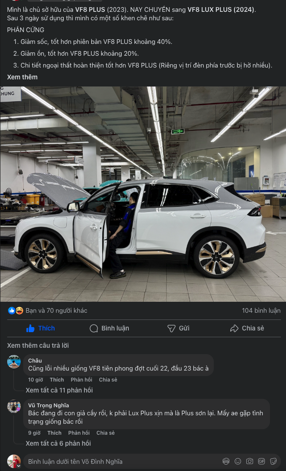Open the 104 bình luận comment count
286x471 pixels.
coord(261,311)
